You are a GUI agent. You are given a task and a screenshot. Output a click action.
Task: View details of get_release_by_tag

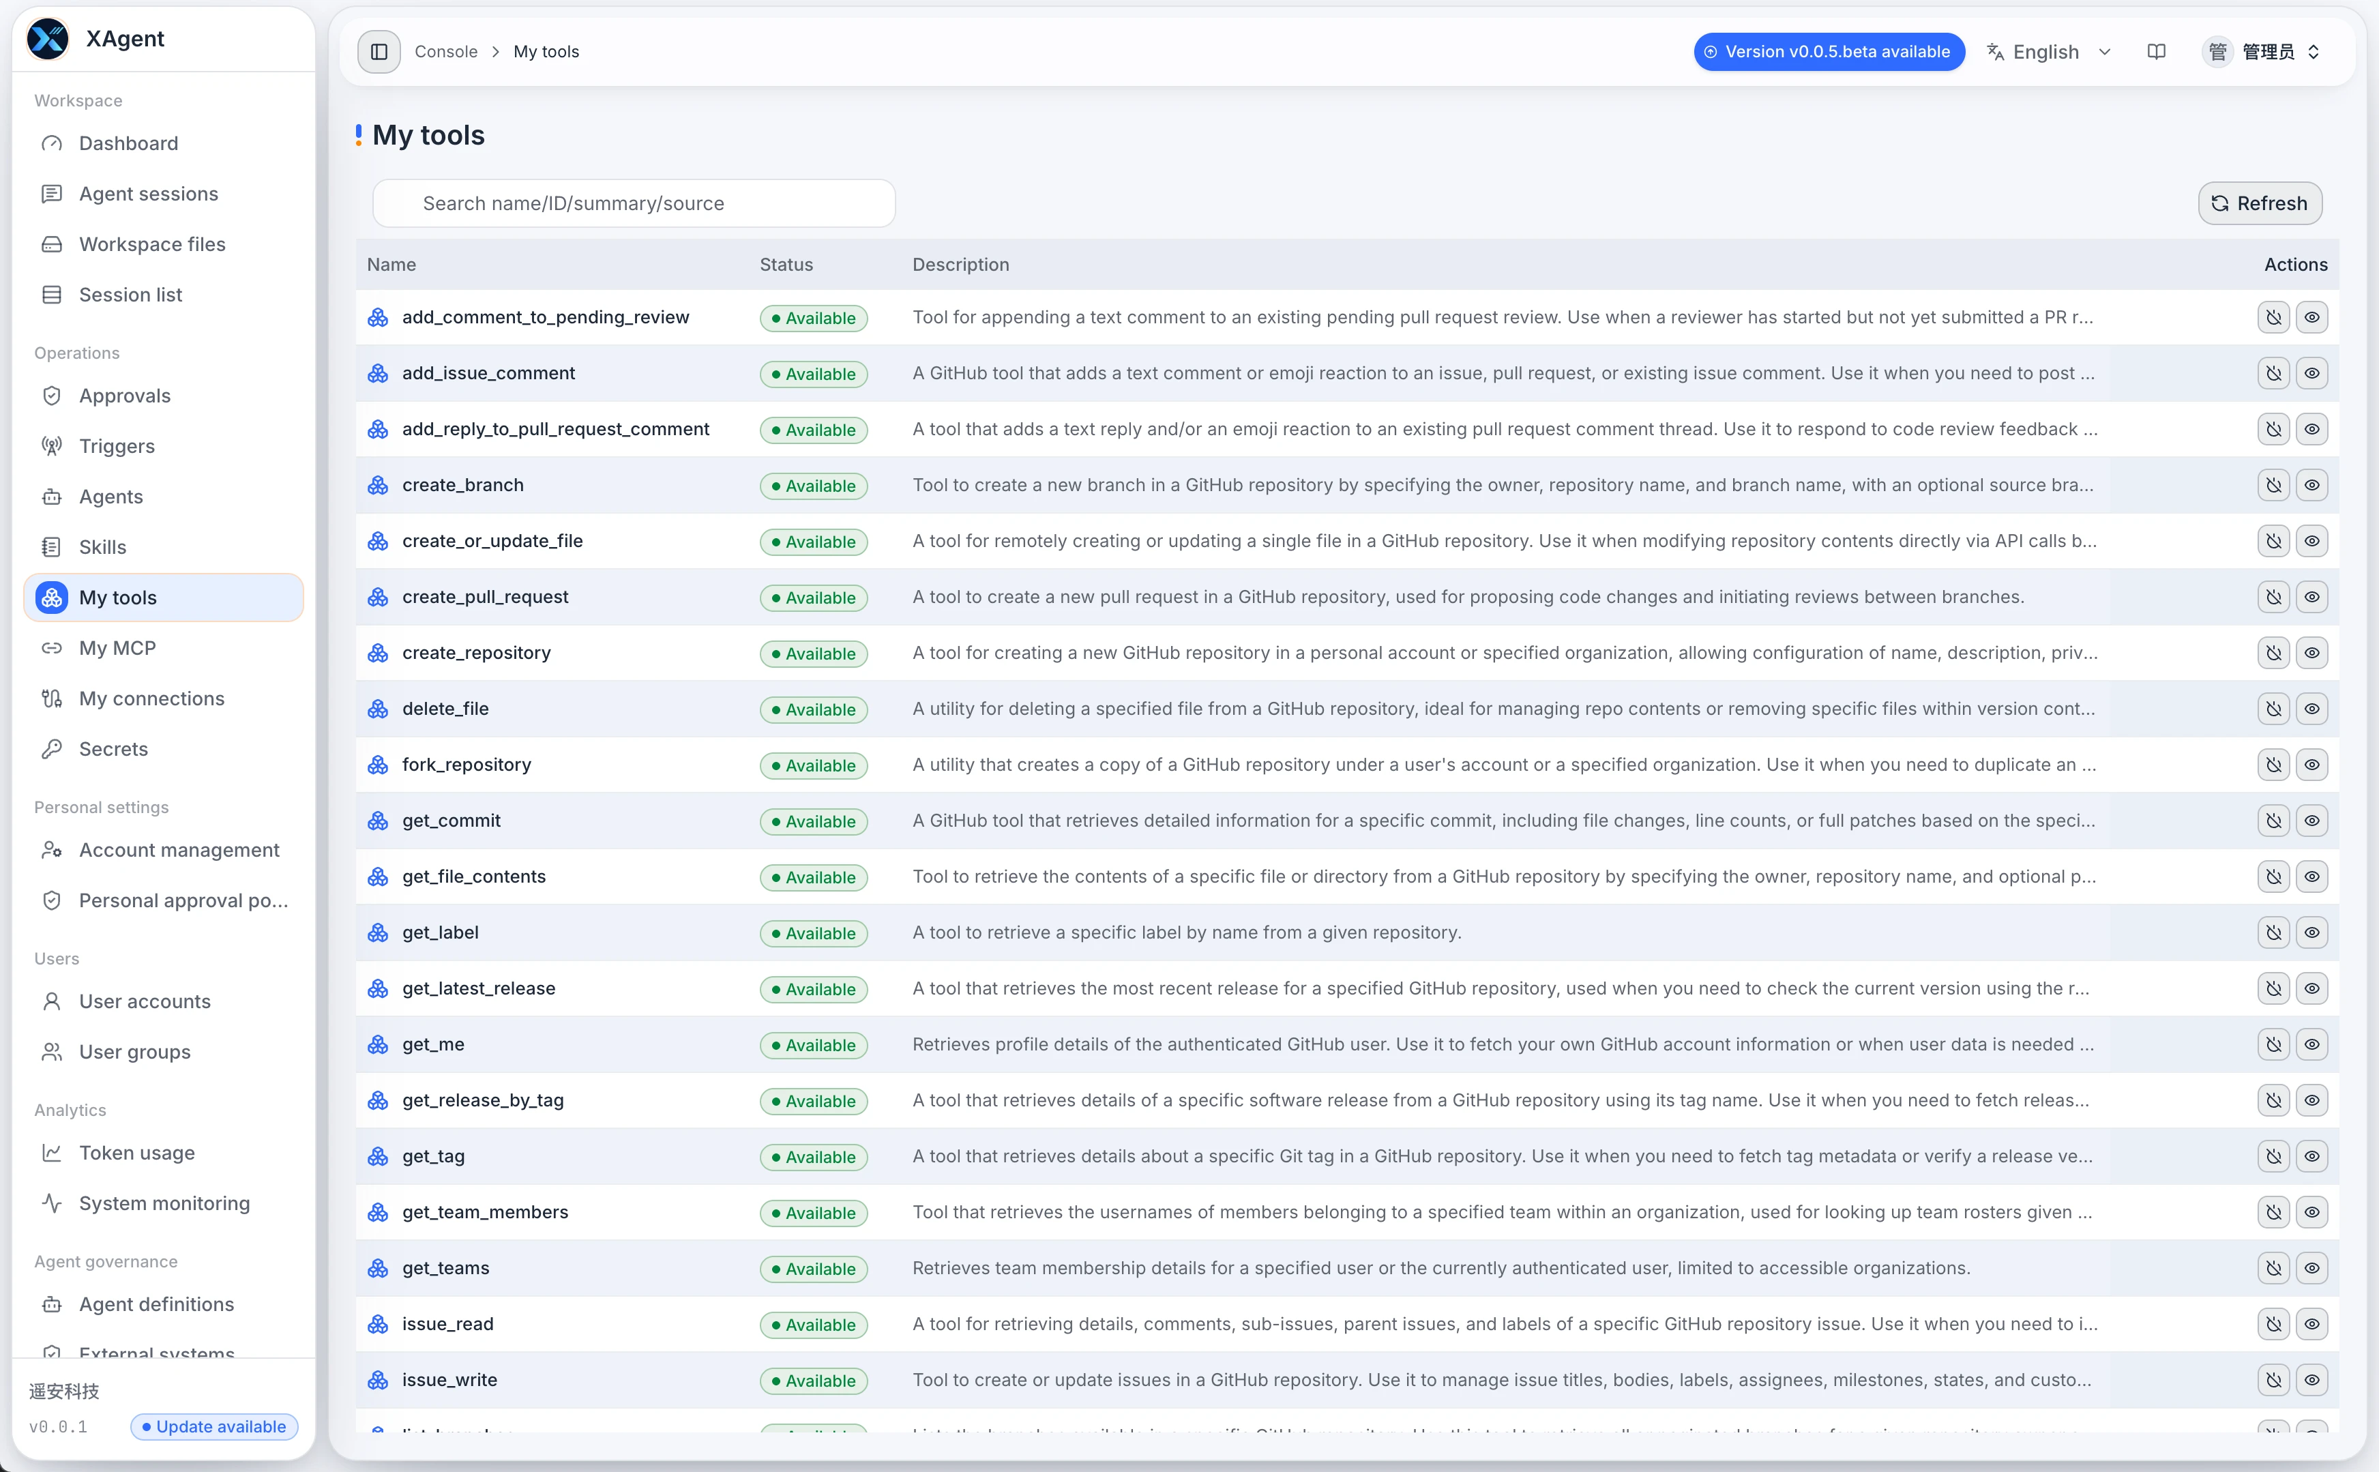[2312, 1100]
